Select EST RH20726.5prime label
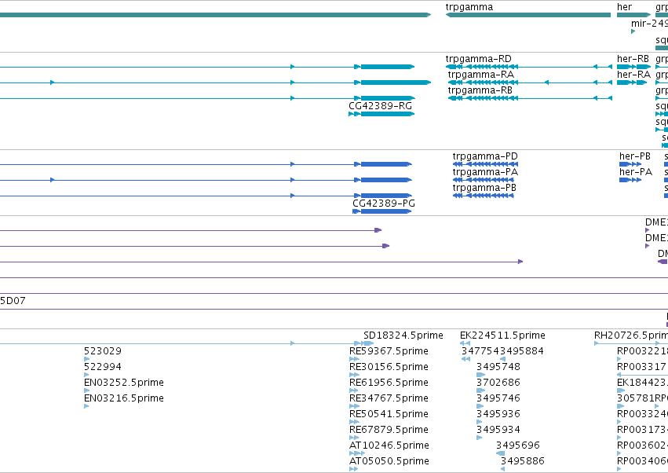 pyautogui.click(x=631, y=335)
